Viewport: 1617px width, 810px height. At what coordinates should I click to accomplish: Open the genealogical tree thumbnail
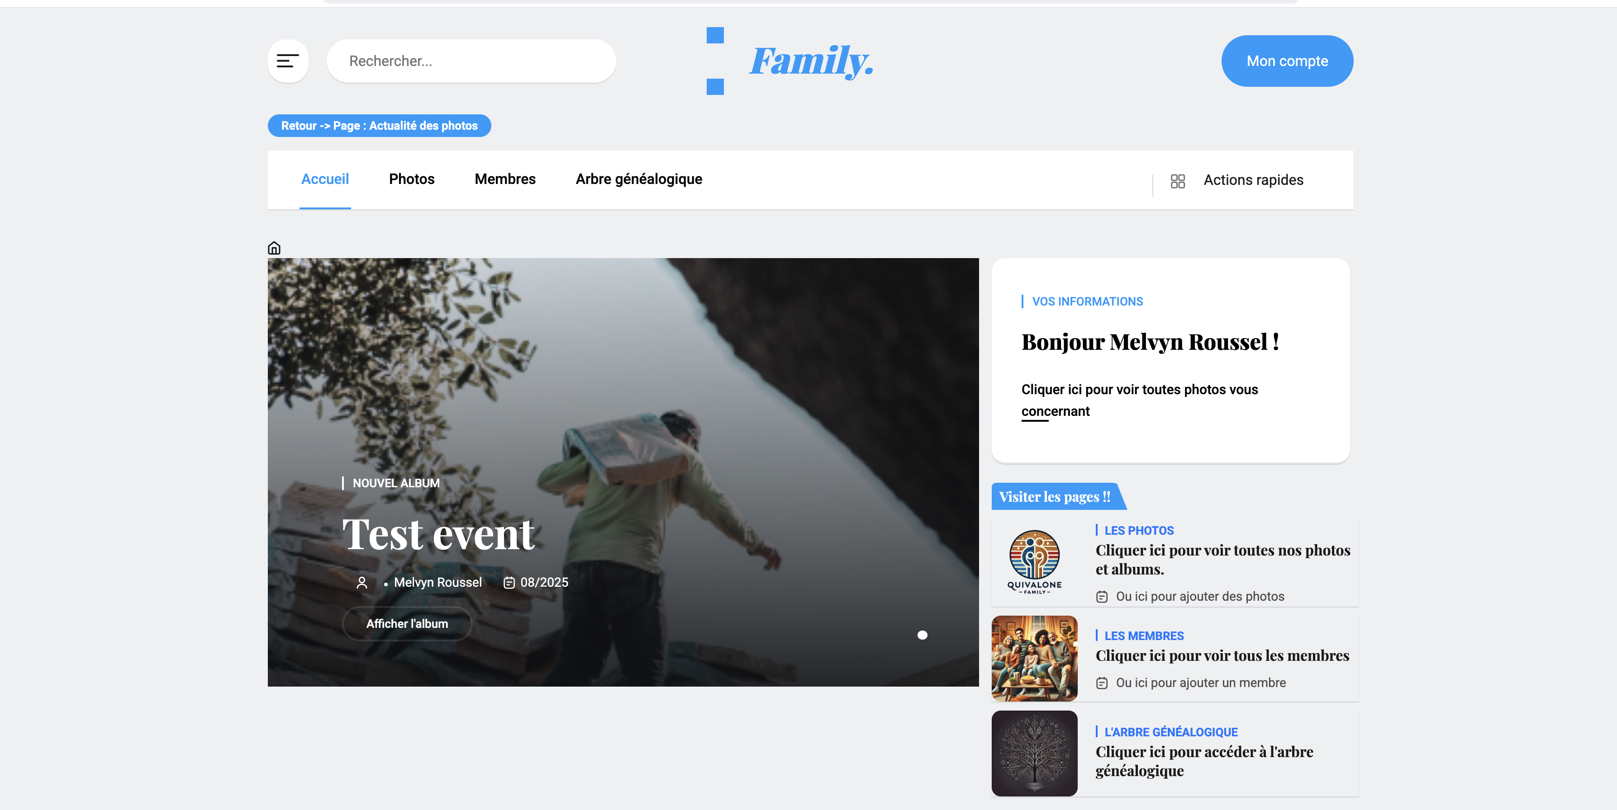(1034, 753)
